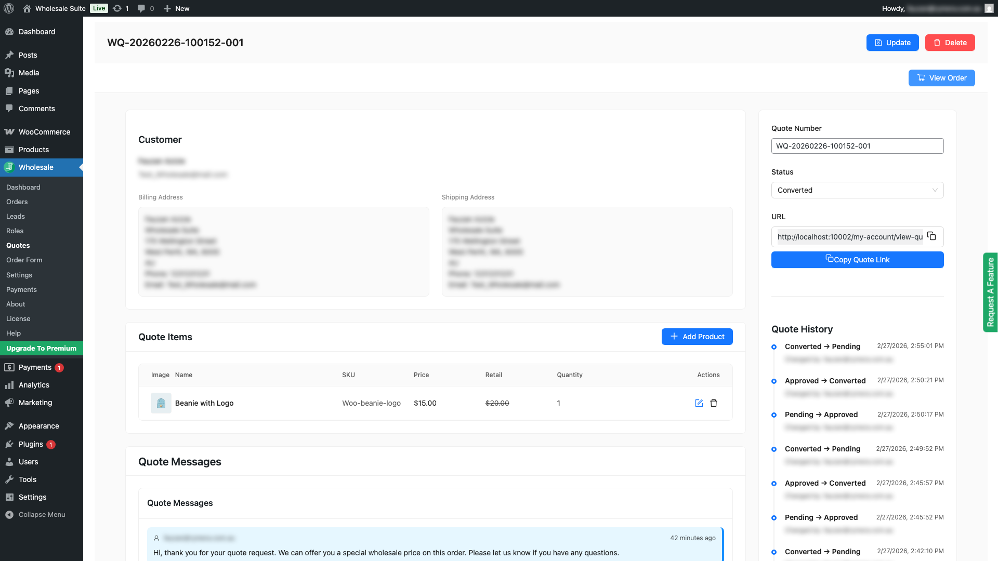Open the Status dropdown showing Converted
Screen dimensions: 998x561
(857, 190)
